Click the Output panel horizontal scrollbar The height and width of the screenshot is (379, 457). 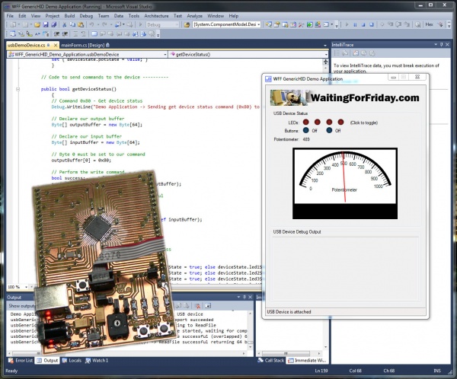[126, 353]
